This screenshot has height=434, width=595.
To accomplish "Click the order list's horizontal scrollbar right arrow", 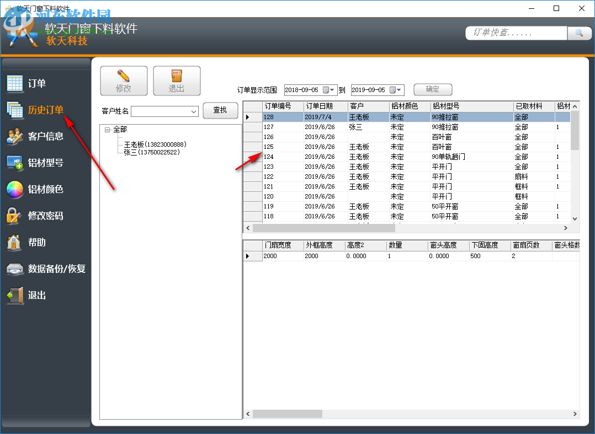I will click(x=565, y=228).
